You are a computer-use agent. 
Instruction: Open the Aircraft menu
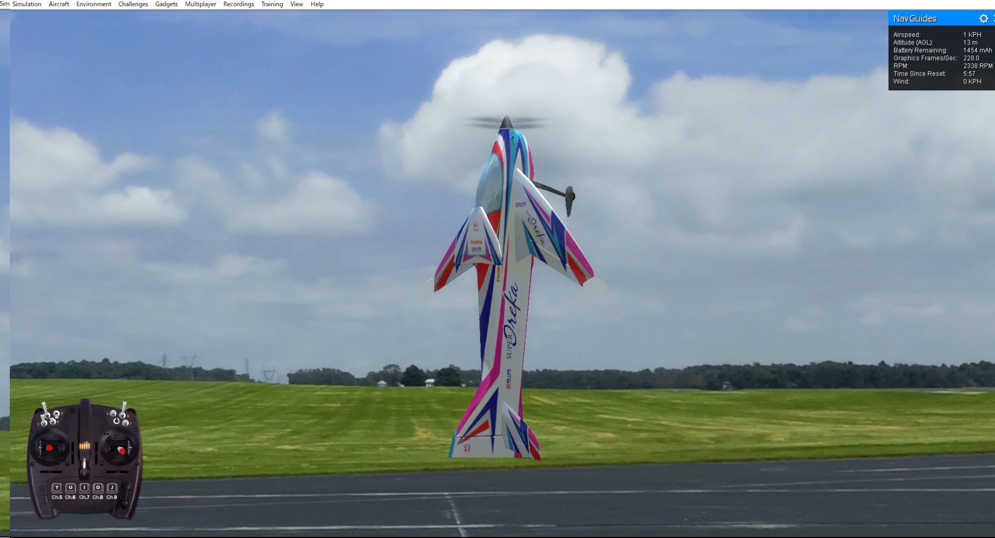[x=58, y=4]
